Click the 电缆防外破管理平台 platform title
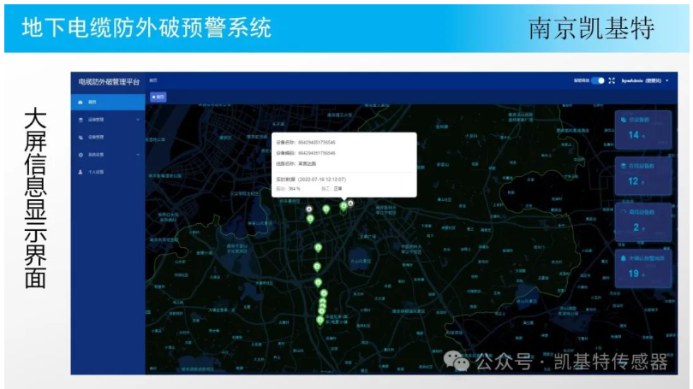 (108, 82)
